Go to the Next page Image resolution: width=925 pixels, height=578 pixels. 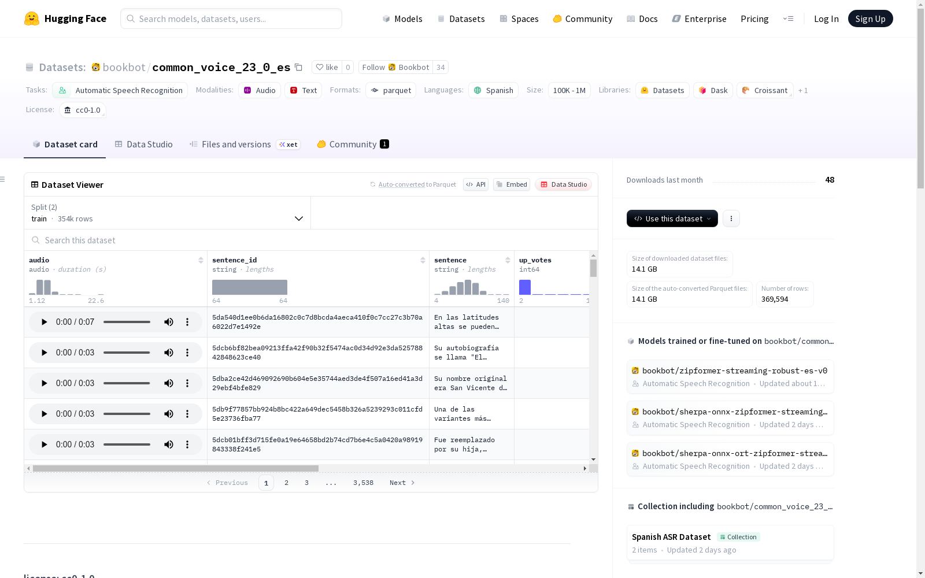(x=402, y=483)
